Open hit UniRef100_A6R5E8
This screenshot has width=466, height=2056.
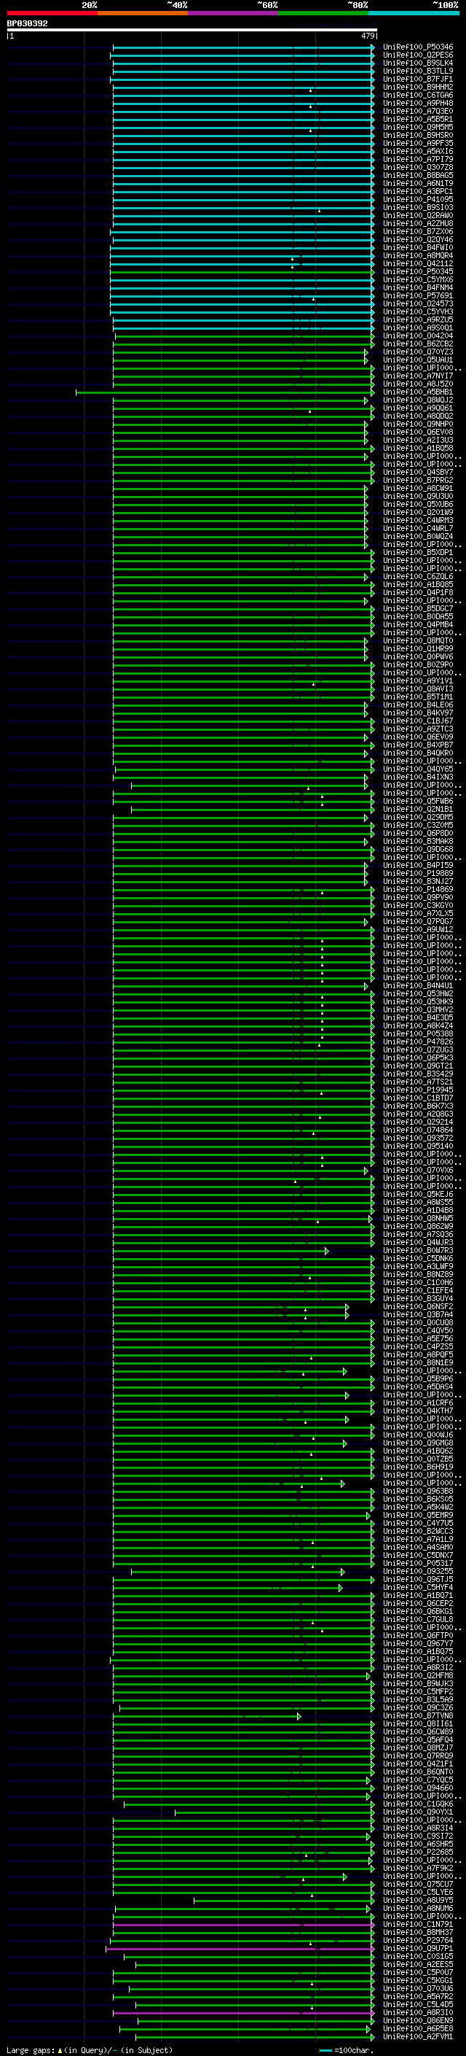(418, 2028)
